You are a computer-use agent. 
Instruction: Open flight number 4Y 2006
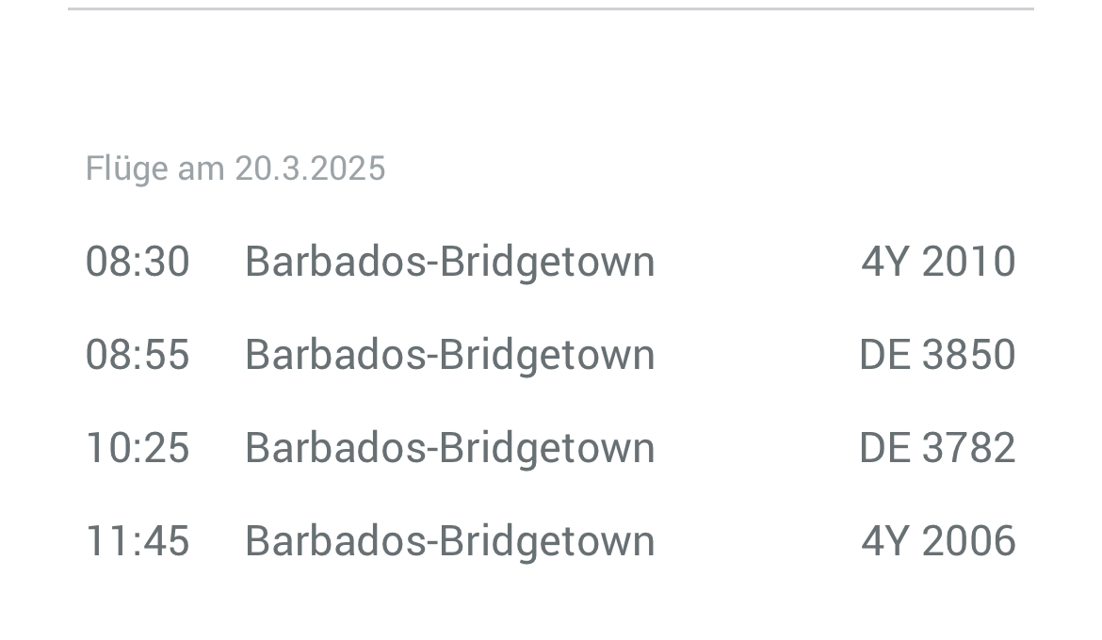point(938,541)
